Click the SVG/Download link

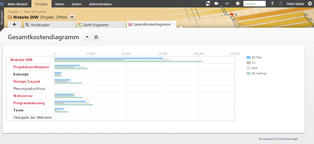288,139
